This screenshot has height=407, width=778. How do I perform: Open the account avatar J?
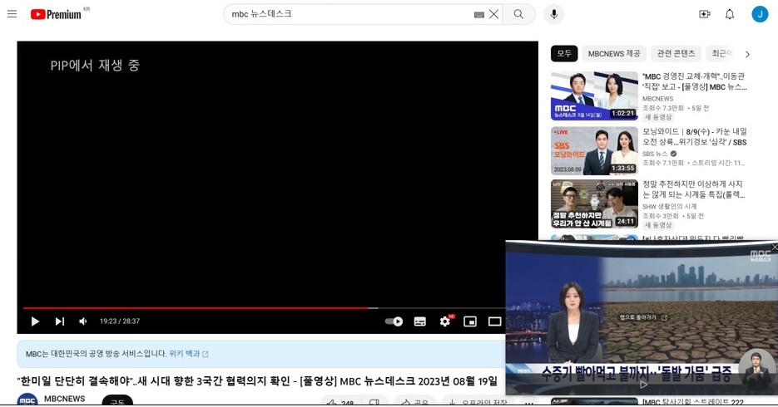(x=760, y=14)
